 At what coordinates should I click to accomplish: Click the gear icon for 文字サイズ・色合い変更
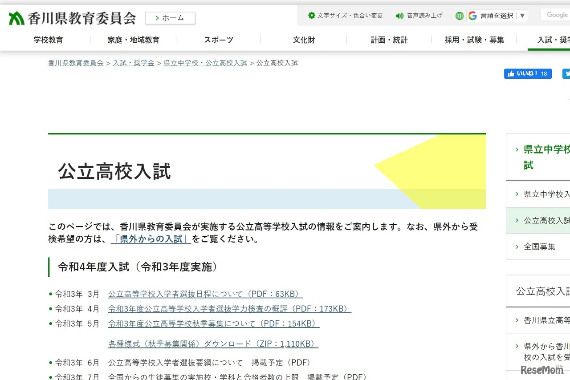(x=311, y=15)
